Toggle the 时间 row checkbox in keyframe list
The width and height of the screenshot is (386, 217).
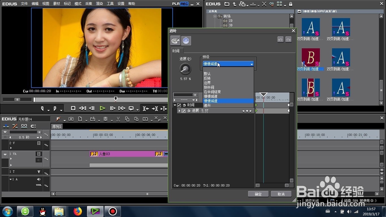pyautogui.click(x=179, y=105)
